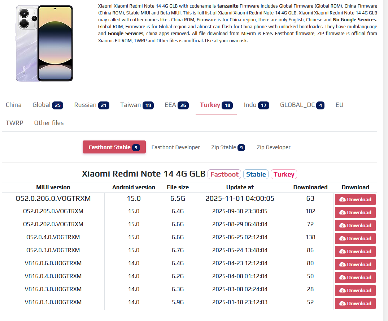Download OS2.0.4.0.VOGTRXM firmware
The width and height of the screenshot is (388, 321).
(x=355, y=238)
